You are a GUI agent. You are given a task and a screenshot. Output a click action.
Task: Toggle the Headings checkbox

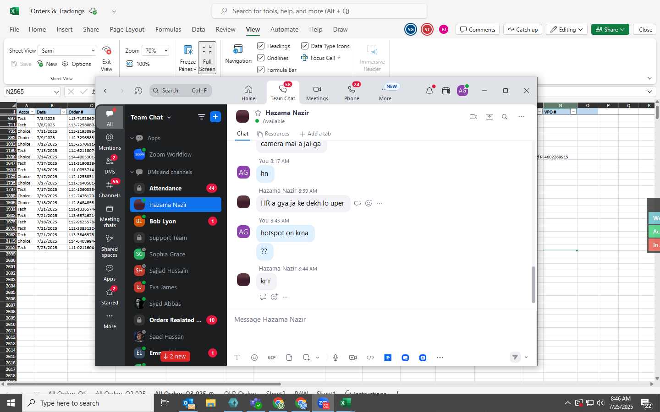(261, 46)
